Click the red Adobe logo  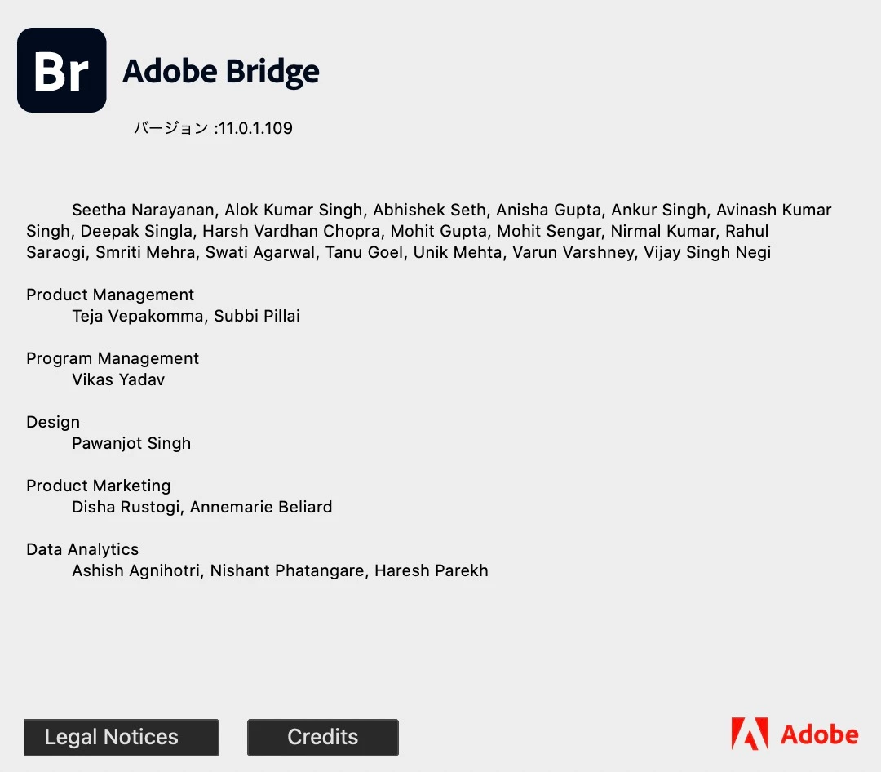pyautogui.click(x=795, y=734)
